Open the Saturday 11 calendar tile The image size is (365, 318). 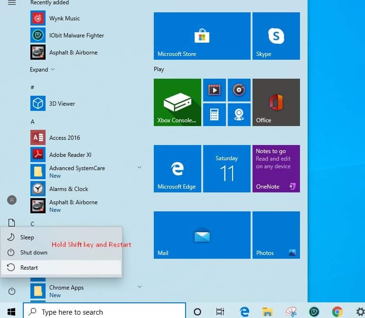point(226,169)
